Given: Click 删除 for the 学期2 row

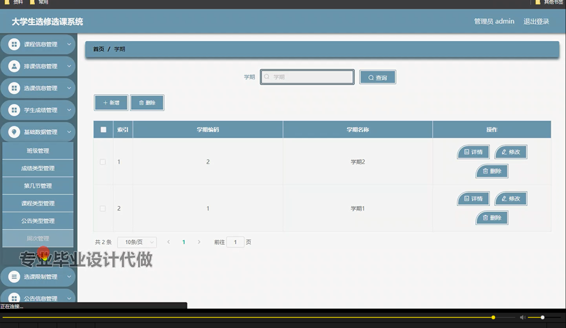Looking at the screenshot, I should click(x=492, y=171).
